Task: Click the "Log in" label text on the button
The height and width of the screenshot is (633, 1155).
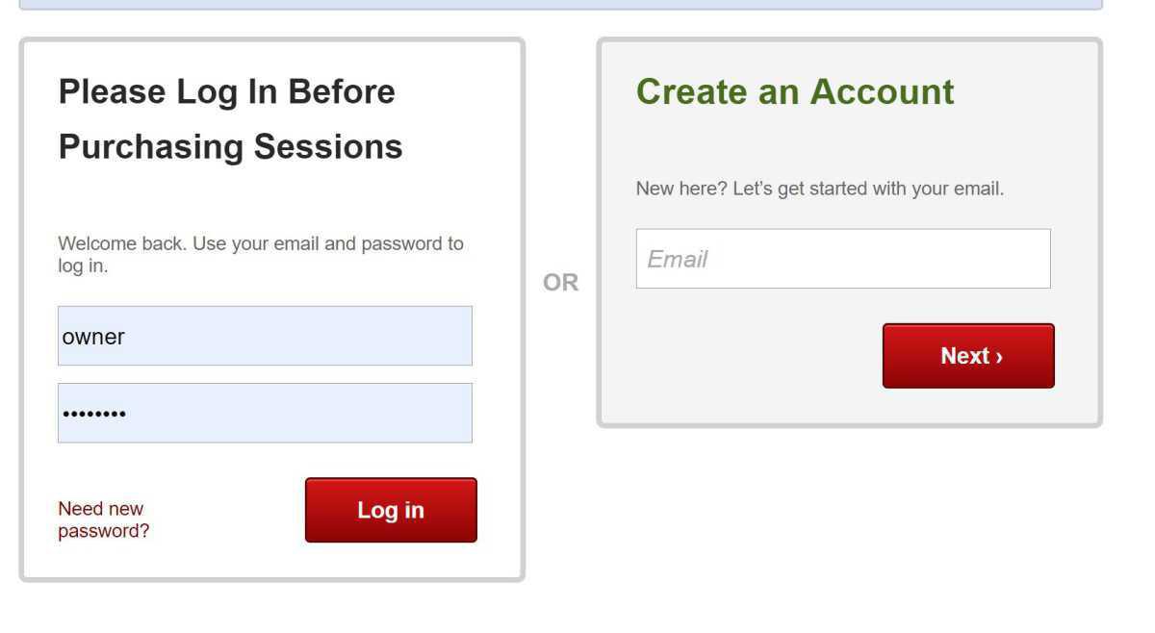Action: (391, 510)
